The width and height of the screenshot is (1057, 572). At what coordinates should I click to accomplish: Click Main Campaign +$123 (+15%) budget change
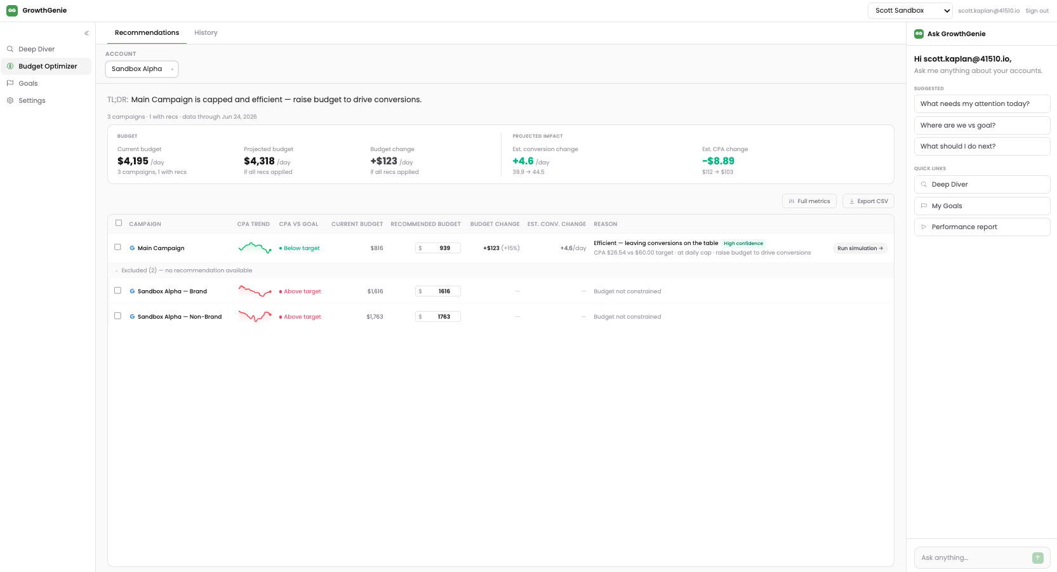point(502,248)
